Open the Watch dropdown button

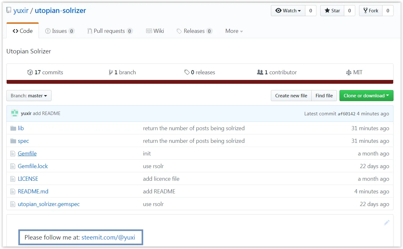[x=288, y=11]
